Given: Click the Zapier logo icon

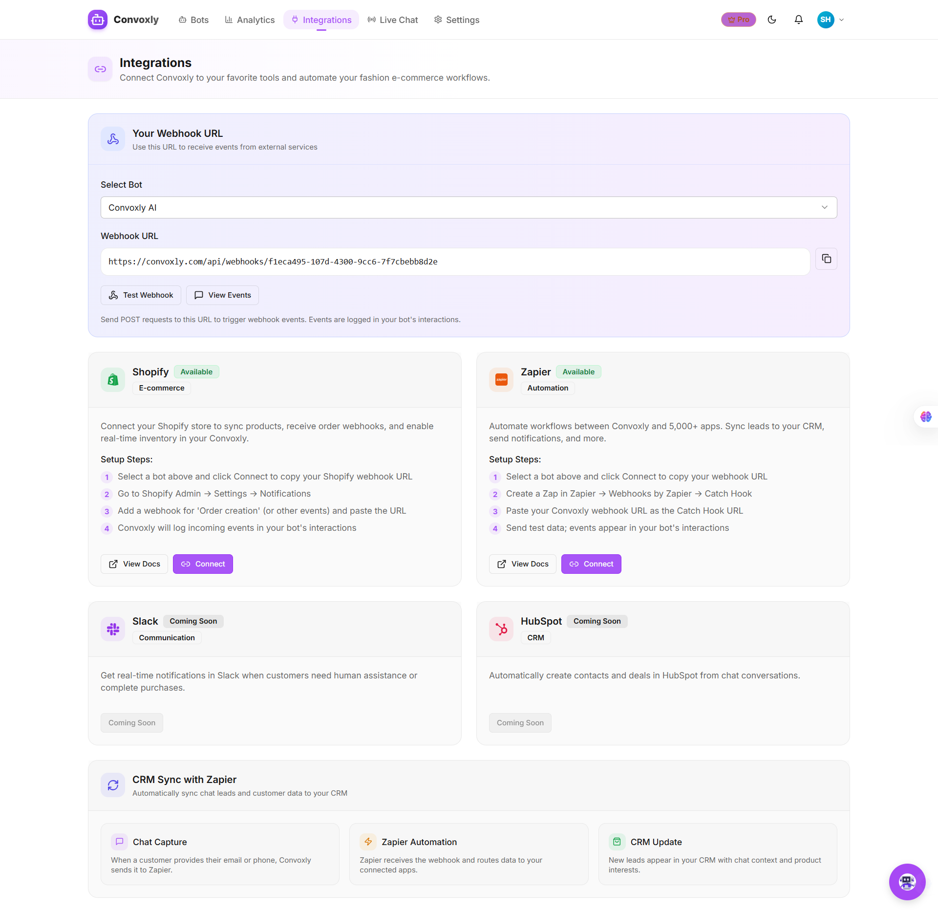Looking at the screenshot, I should (501, 380).
